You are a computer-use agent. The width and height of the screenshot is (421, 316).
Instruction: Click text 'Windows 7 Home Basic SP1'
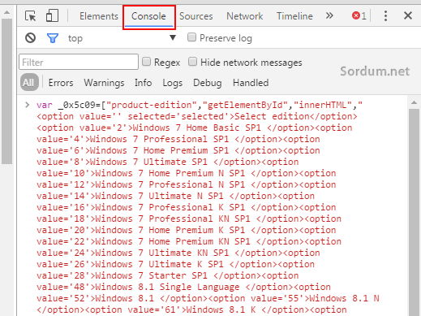[197, 128]
